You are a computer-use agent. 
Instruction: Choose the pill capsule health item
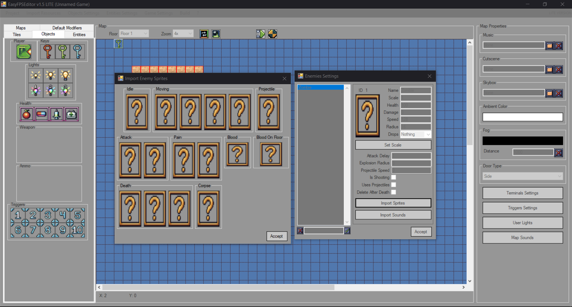(42, 114)
